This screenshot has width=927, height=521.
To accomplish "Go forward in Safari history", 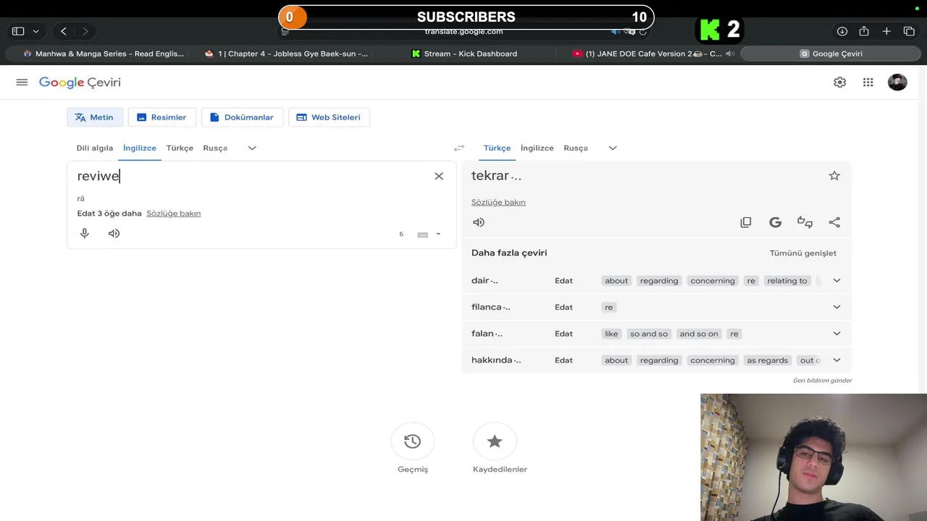I will (85, 31).
